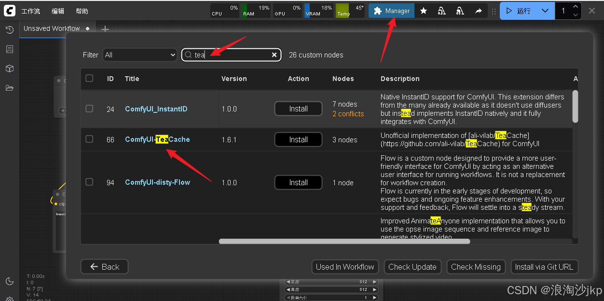The width and height of the screenshot is (604, 301).
Task: Open the Manager puzzle button
Action: pyautogui.click(x=391, y=11)
